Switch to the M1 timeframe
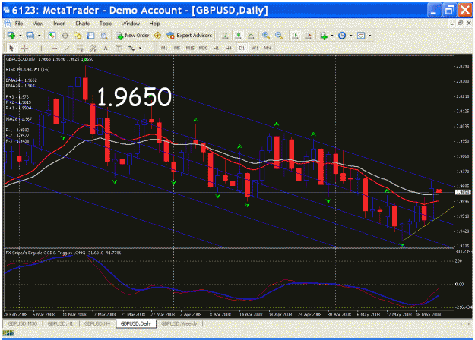The height and width of the screenshot is (340, 475). pos(164,48)
